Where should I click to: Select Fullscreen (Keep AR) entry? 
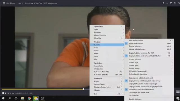point(107,72)
